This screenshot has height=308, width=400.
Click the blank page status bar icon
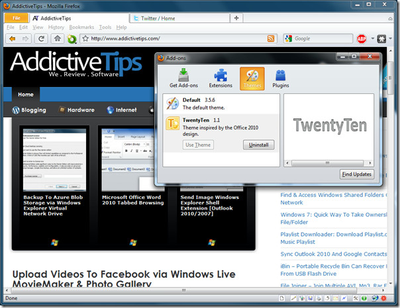282,298
